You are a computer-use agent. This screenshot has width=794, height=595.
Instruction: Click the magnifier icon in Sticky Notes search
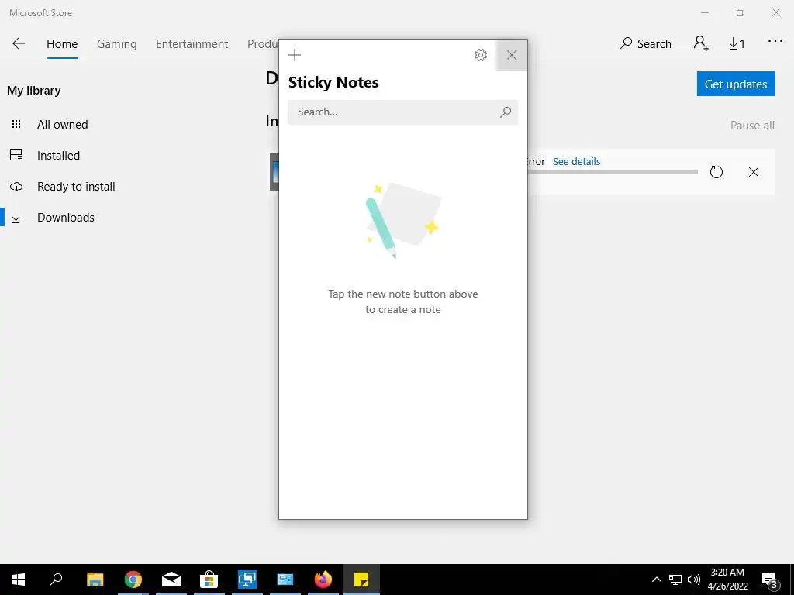pos(506,112)
